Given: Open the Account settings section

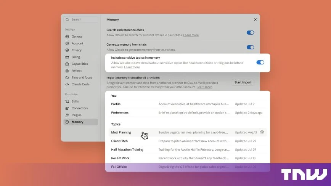Looking at the screenshot, I should click(x=80, y=43).
